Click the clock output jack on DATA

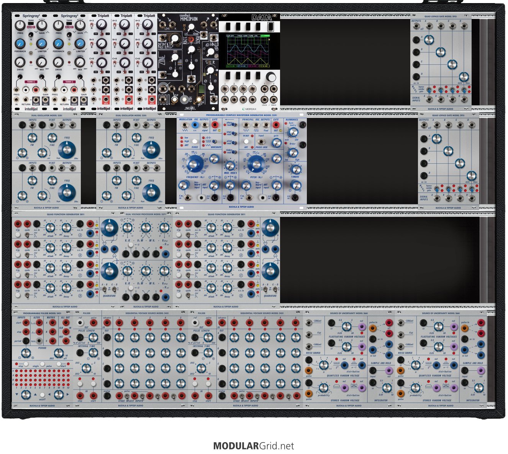264,99
